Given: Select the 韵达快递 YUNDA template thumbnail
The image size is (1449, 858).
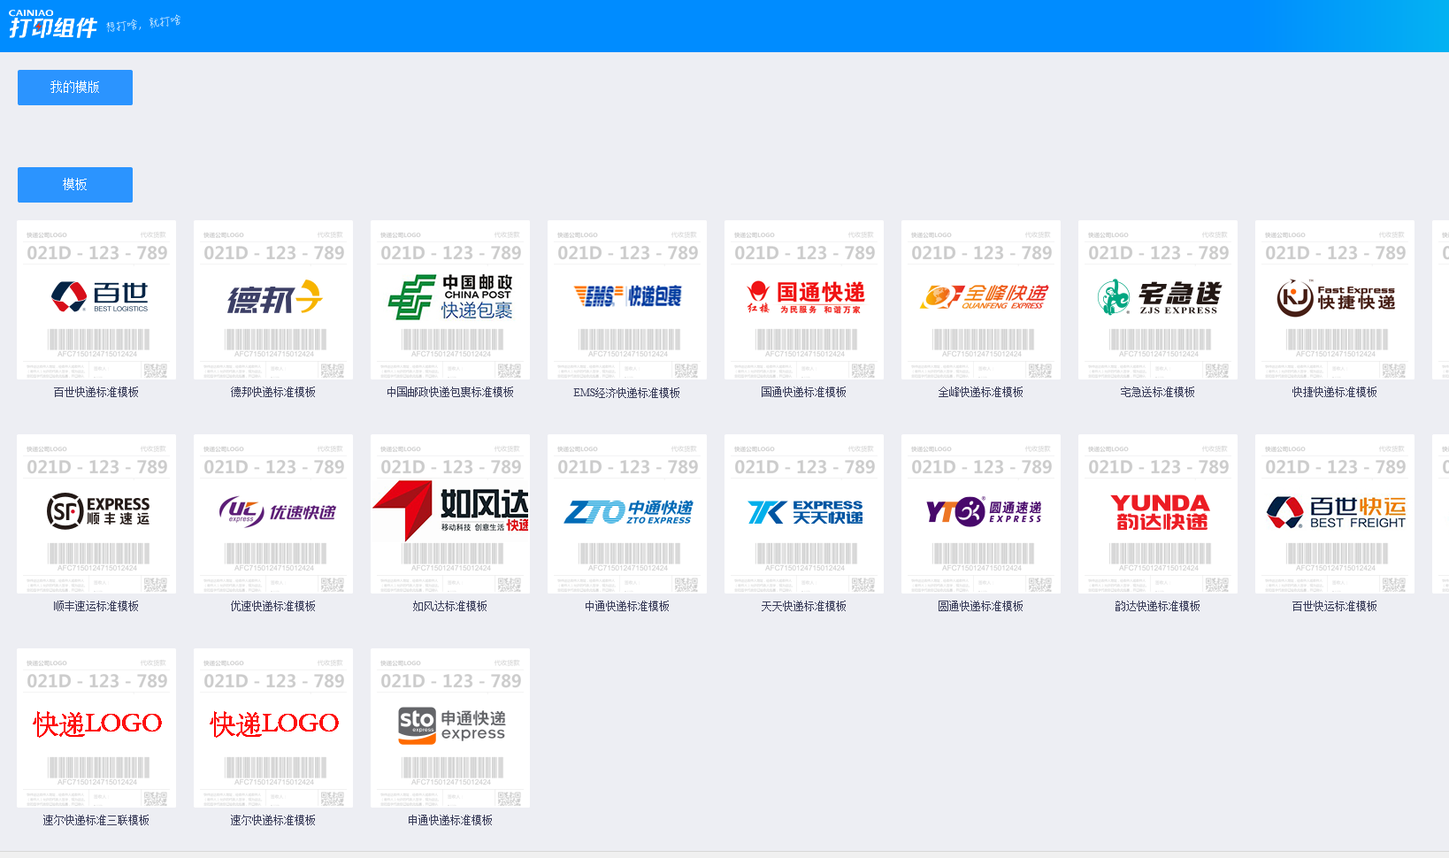Looking at the screenshot, I should tap(1158, 514).
